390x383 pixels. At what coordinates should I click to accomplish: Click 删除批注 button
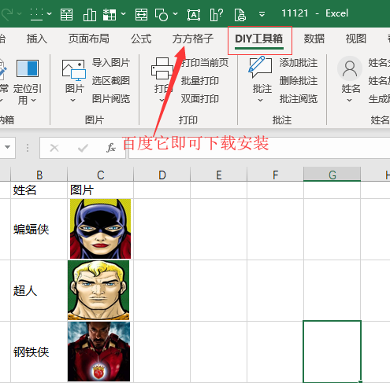[x=299, y=81]
